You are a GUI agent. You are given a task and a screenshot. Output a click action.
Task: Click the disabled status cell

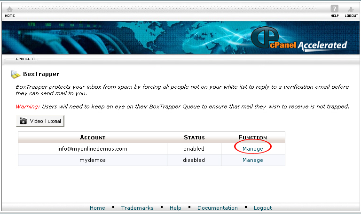click(194, 160)
